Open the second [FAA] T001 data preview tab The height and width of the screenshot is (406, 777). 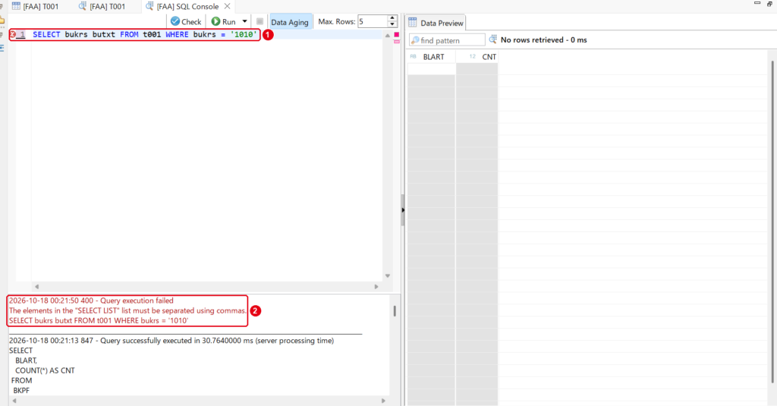[x=102, y=6]
